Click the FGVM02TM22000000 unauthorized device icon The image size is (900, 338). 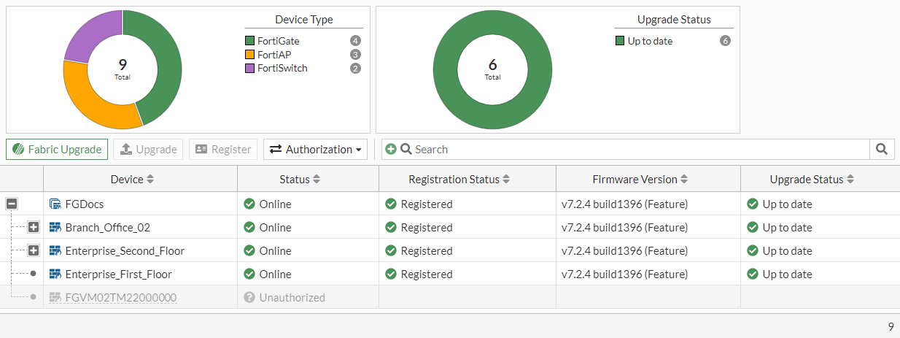55,298
